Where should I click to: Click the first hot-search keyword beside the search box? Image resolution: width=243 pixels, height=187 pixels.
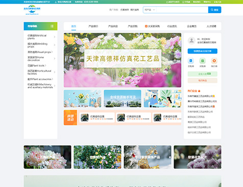(x=125, y=10)
